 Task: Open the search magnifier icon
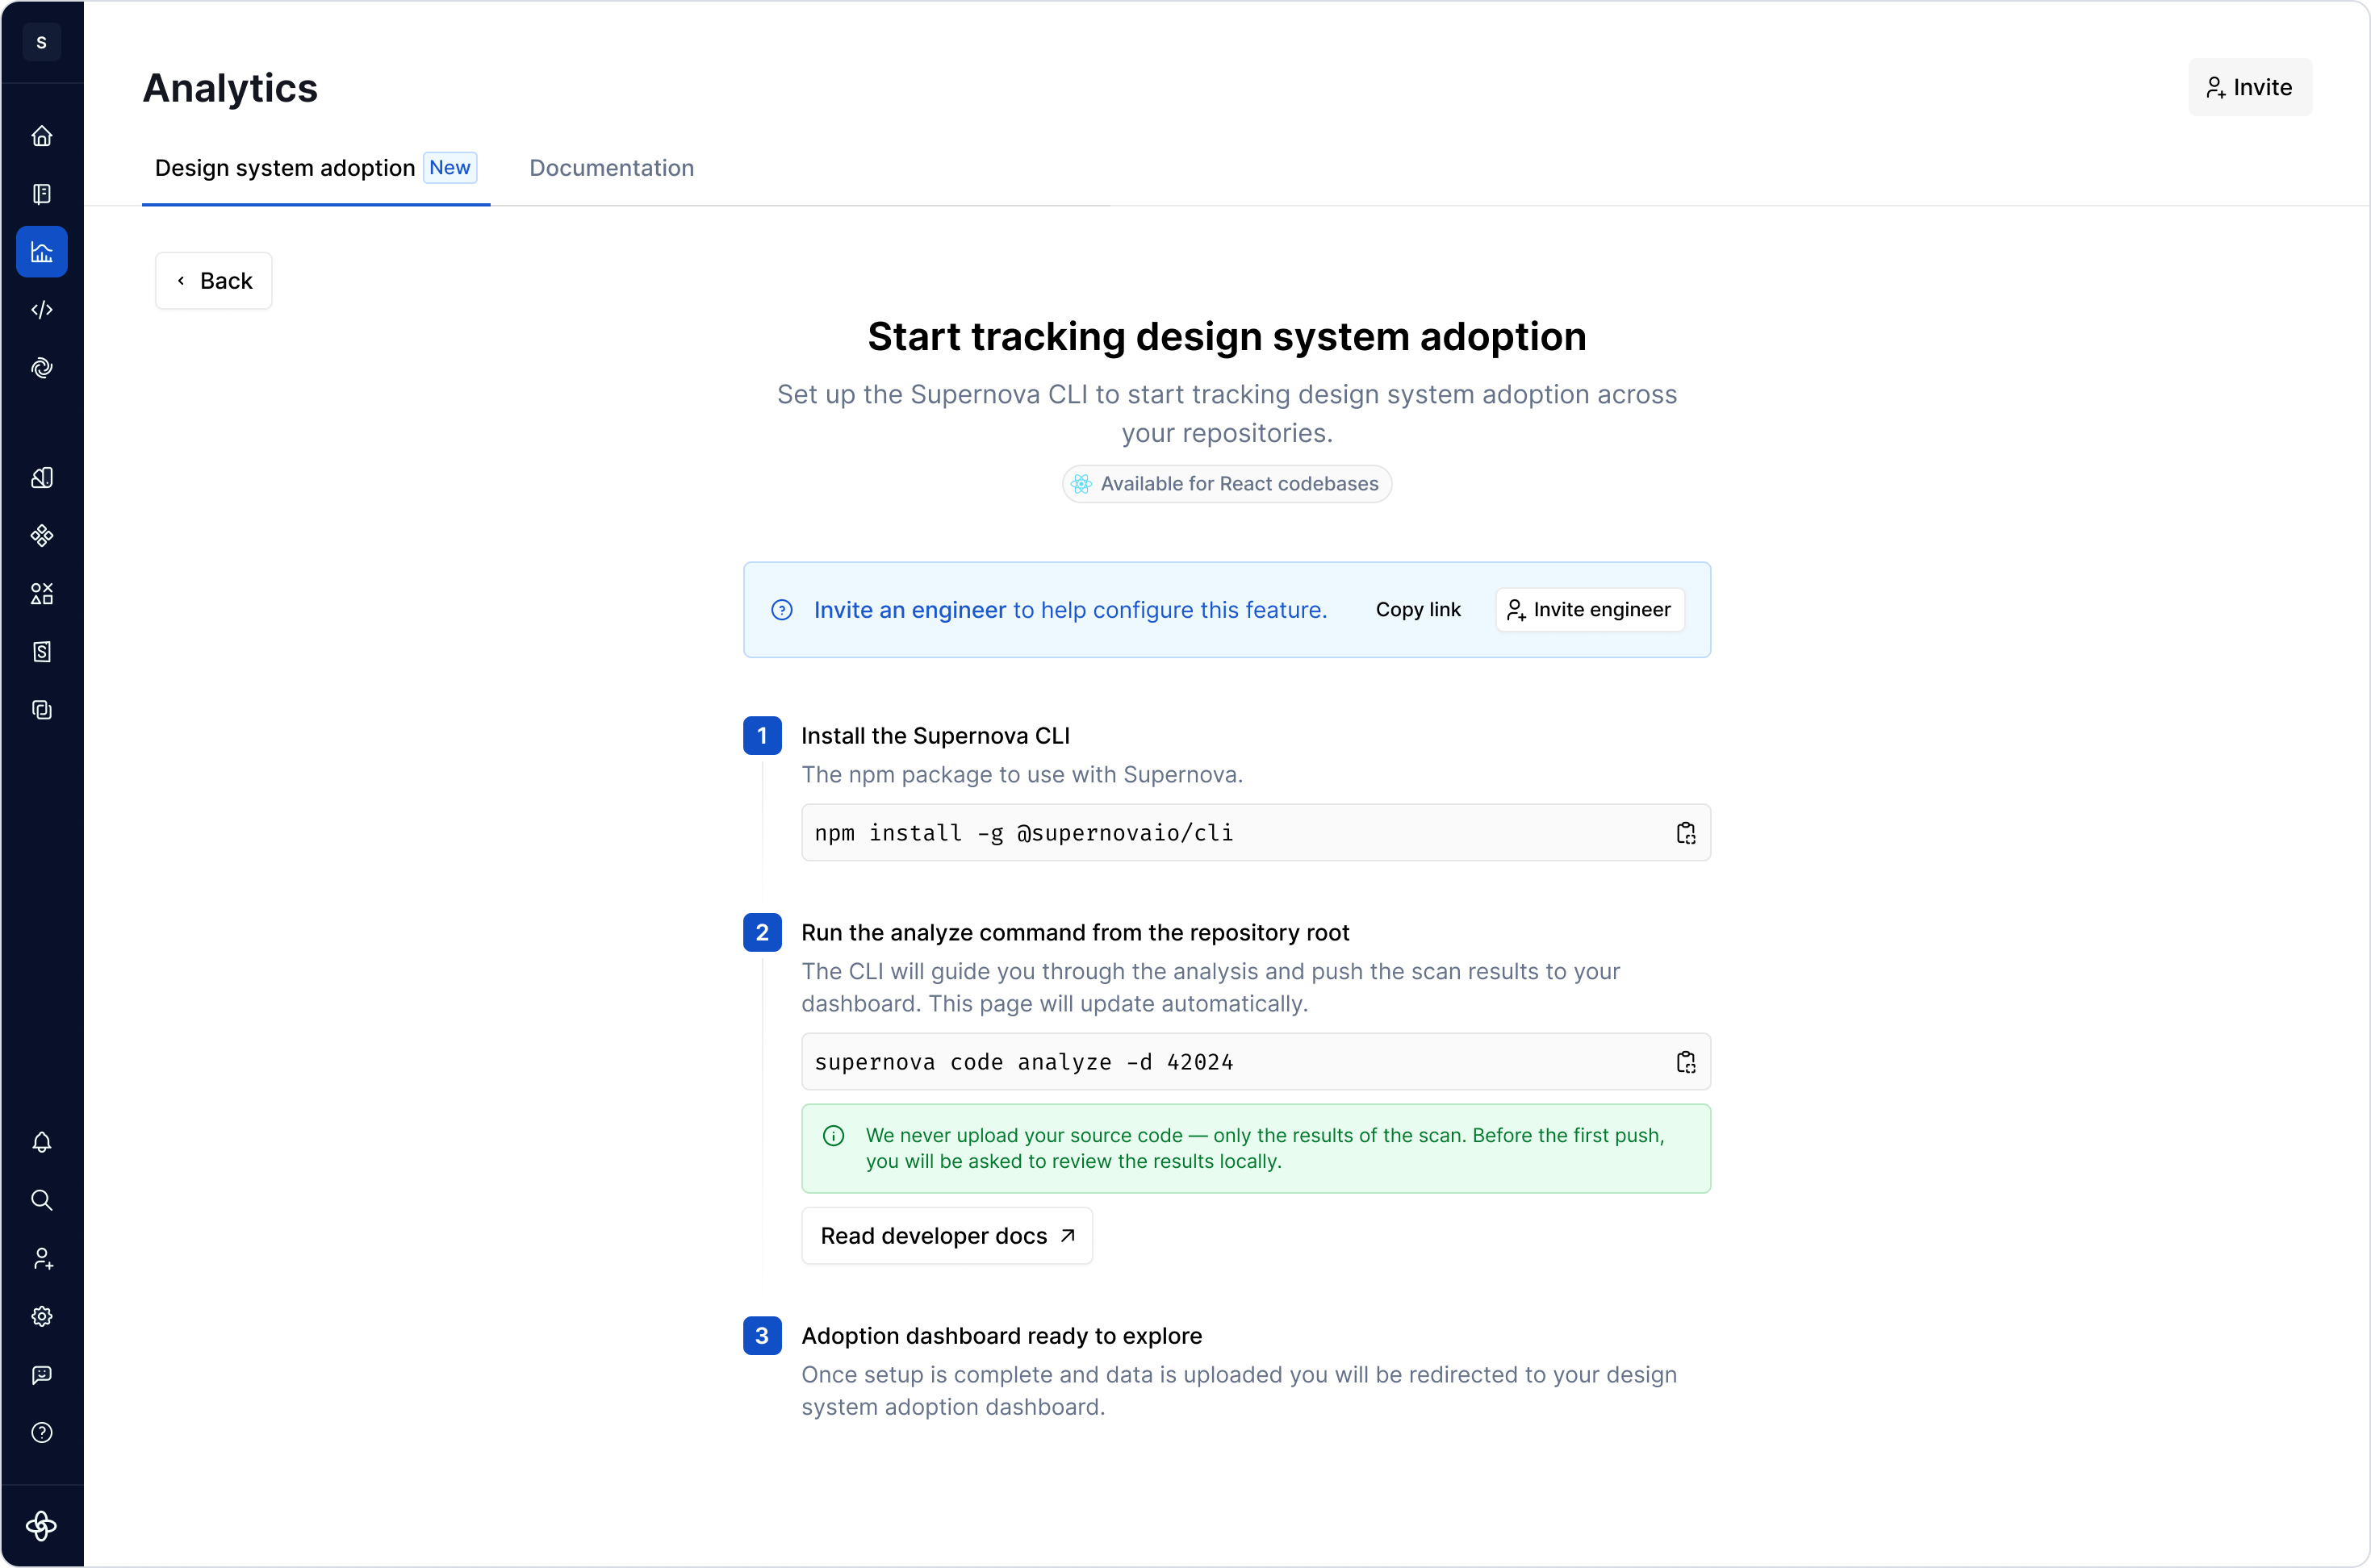click(41, 1200)
